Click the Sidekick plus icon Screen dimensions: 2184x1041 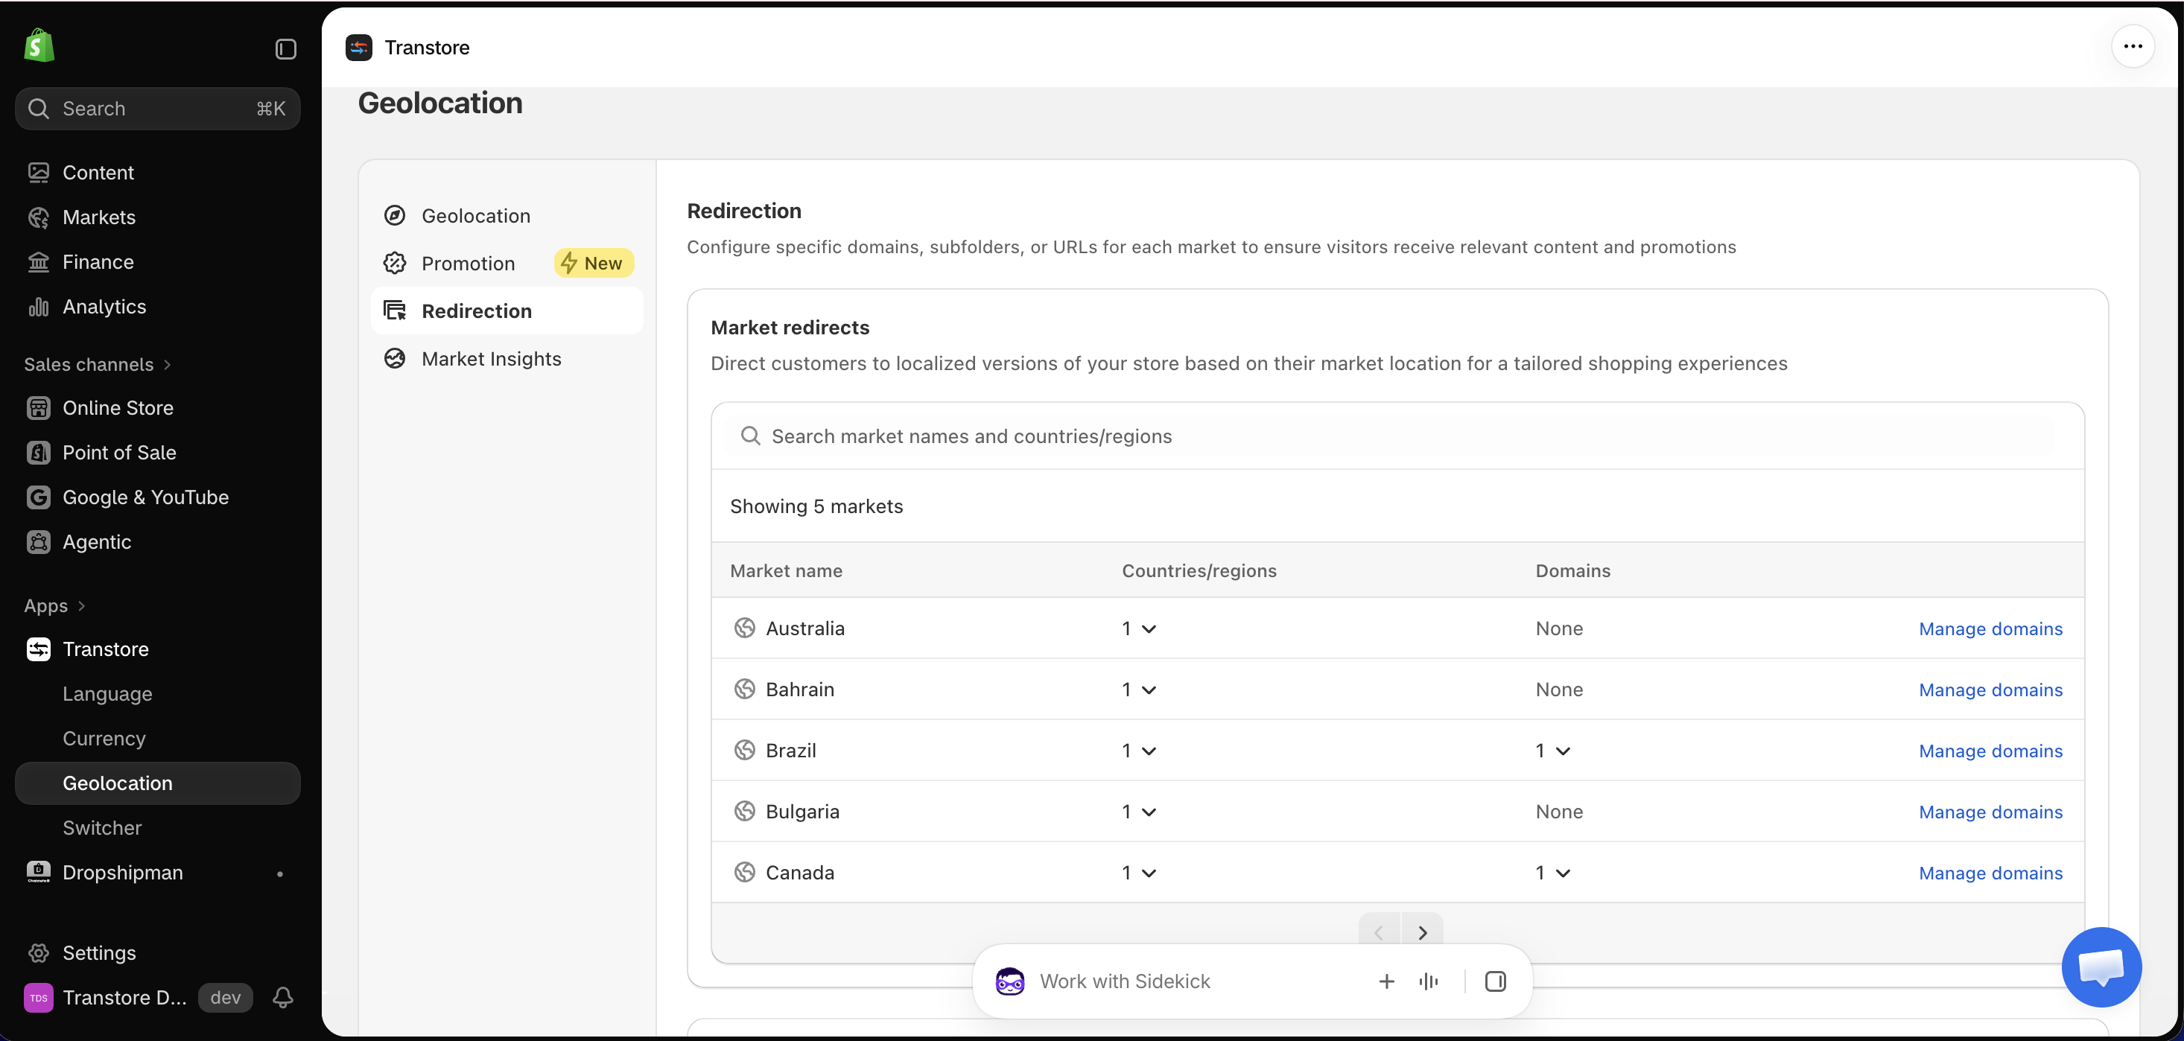click(x=1386, y=981)
